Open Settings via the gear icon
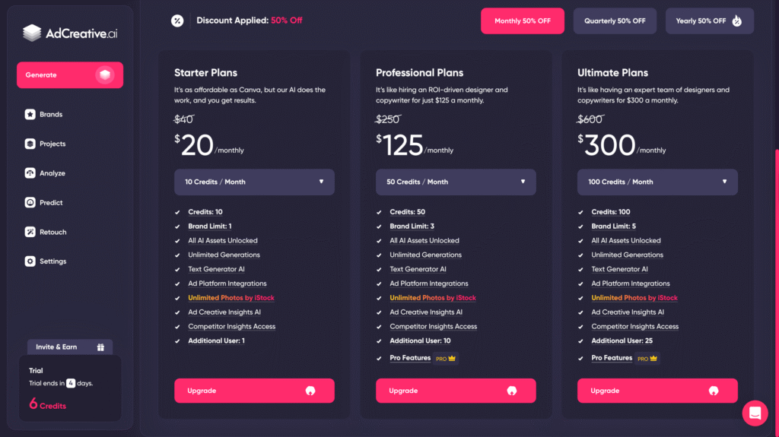 [30, 261]
